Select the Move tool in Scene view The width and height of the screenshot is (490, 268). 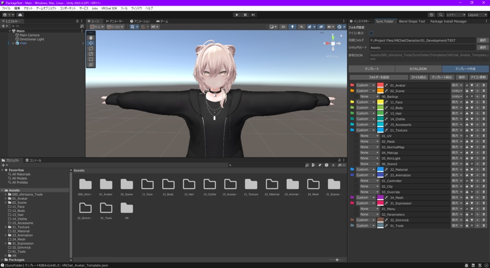pyautogui.click(x=90, y=43)
